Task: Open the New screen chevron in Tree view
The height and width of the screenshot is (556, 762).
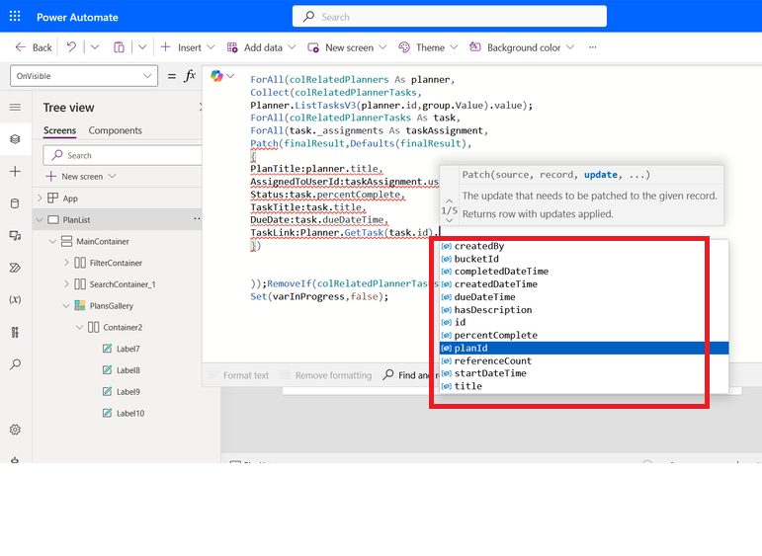Action: click(x=113, y=176)
